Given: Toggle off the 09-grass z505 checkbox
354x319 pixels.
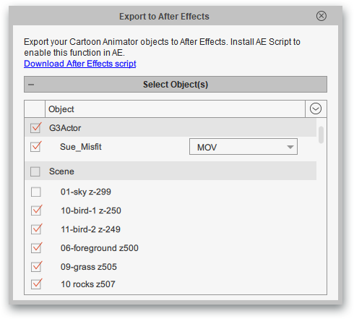Looking at the screenshot, I should point(36,267).
